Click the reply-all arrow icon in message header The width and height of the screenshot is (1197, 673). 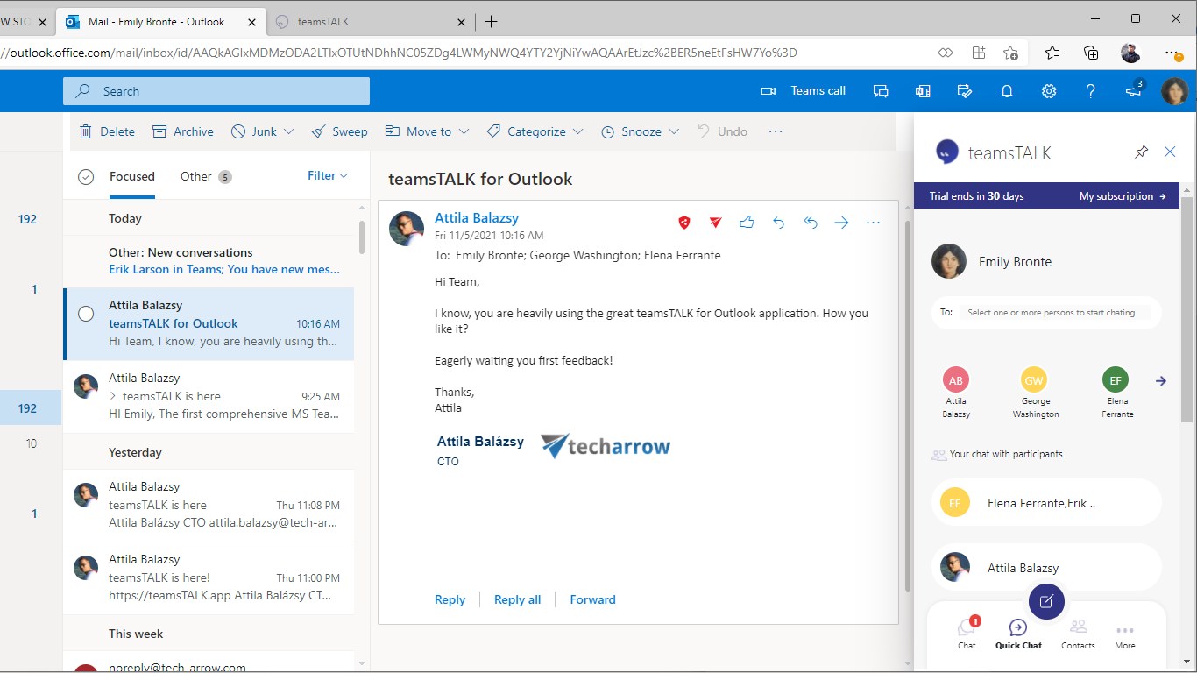810,223
